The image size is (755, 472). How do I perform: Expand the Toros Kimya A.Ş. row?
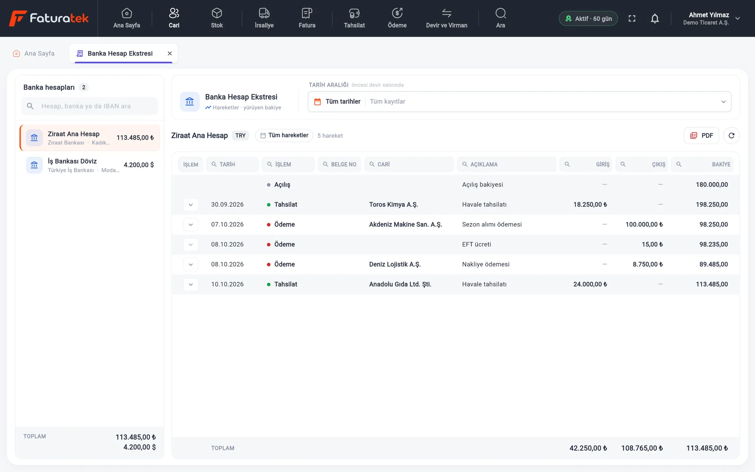[191, 205]
